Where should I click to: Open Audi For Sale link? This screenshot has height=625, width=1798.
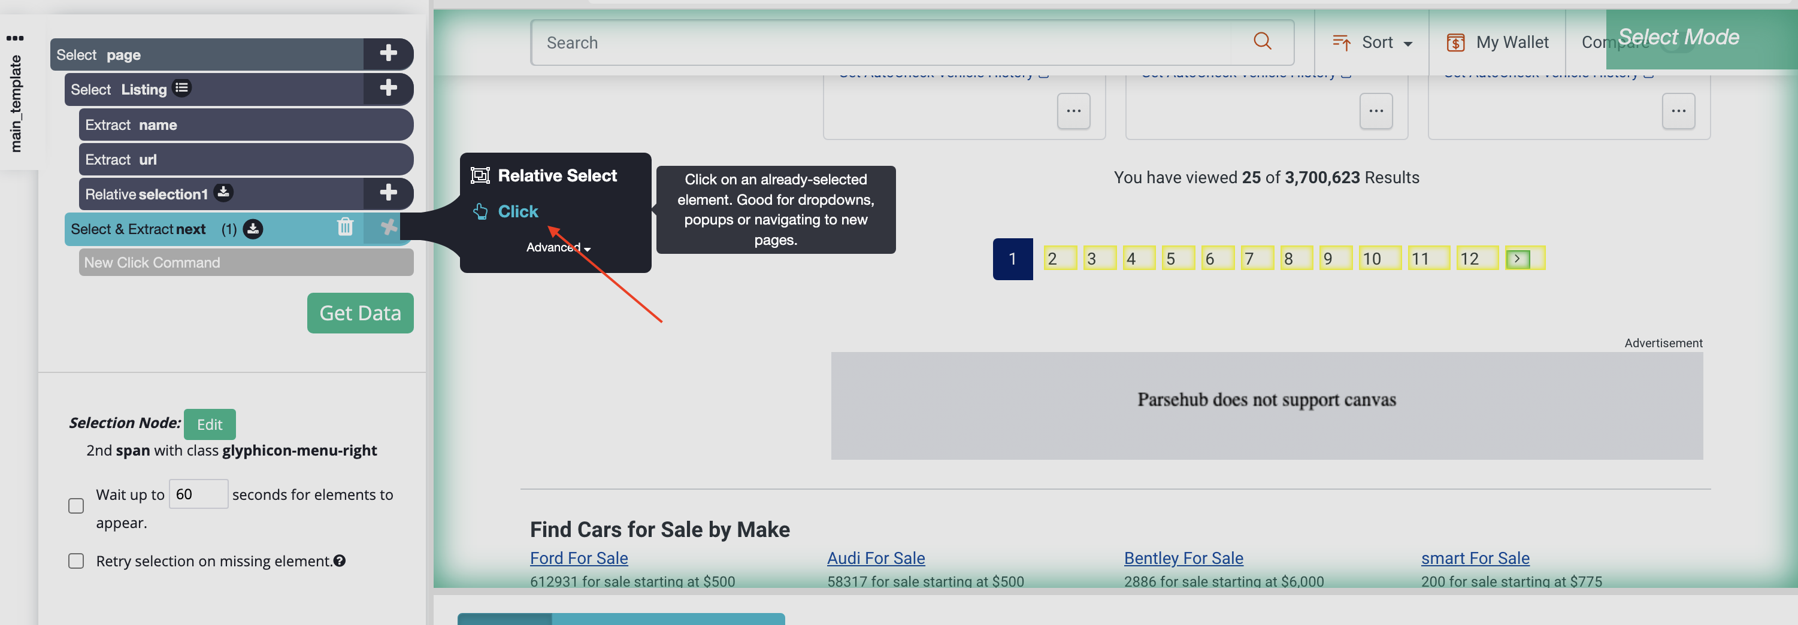(876, 558)
